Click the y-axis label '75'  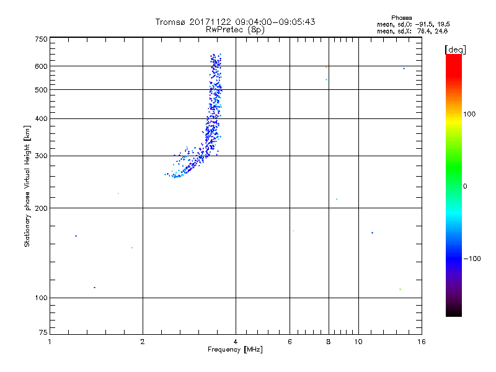click(43, 332)
